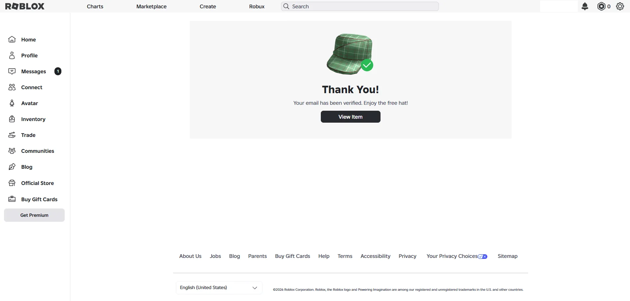Open Messages with unread badge

[x=35, y=71]
